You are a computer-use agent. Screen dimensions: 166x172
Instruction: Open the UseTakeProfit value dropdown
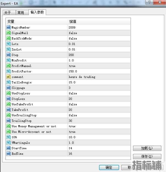[x=99, y=104]
